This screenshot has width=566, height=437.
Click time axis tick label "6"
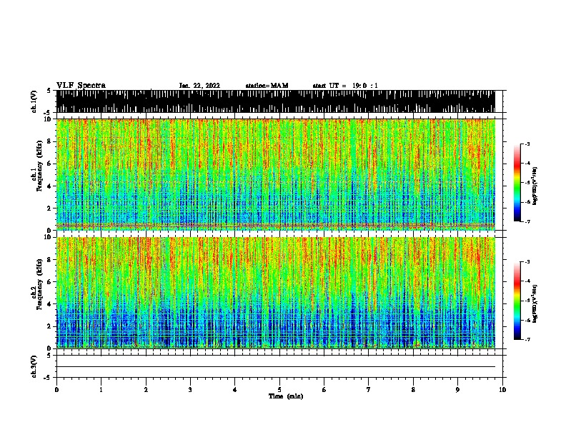pyautogui.click(x=324, y=390)
